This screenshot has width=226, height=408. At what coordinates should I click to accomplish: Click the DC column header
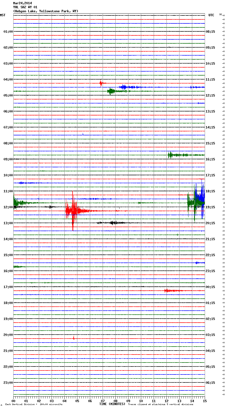click(221, 14)
